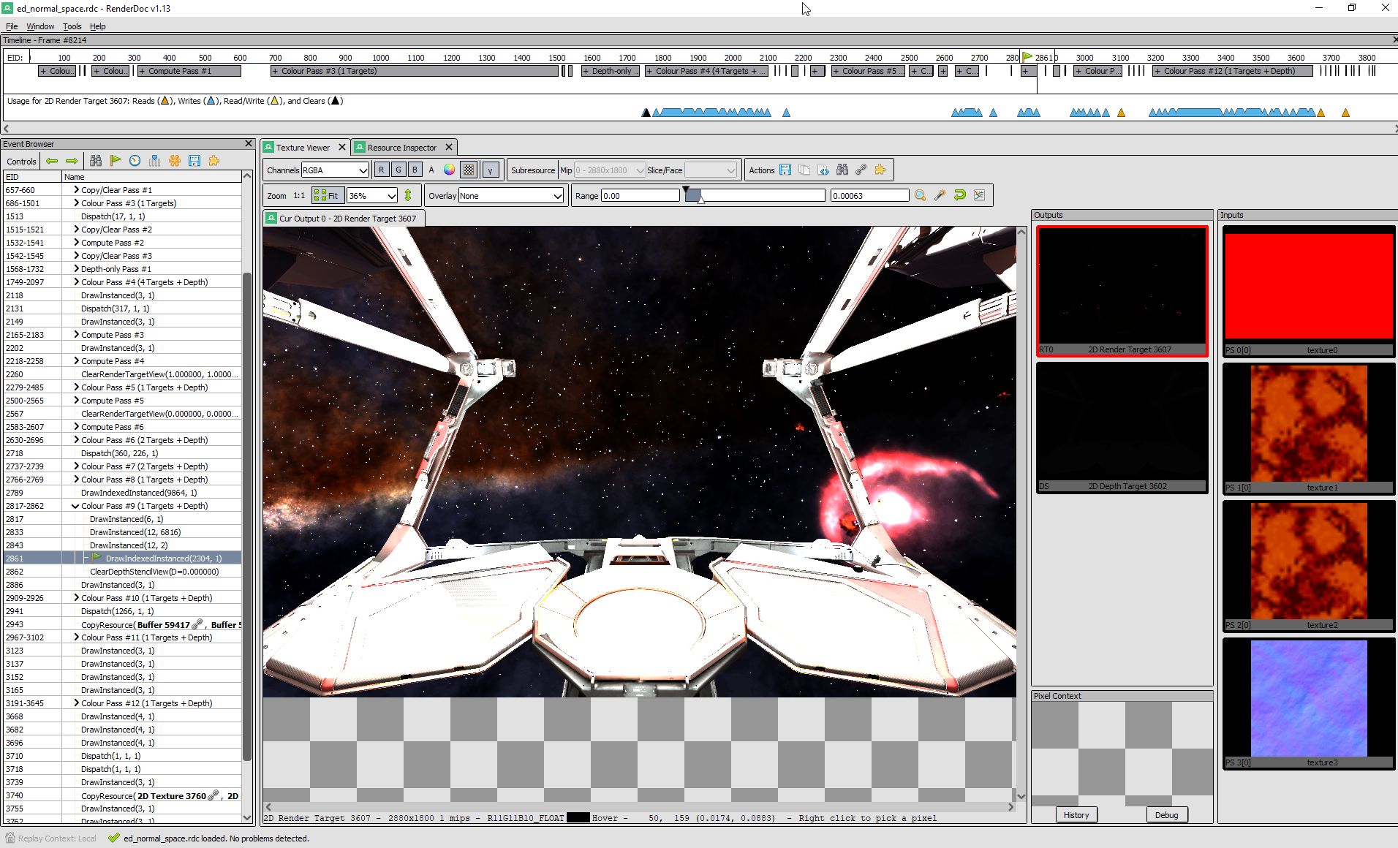Click the Range maximum 0.00063 field
The width and height of the screenshot is (1398, 848).
pos(869,195)
